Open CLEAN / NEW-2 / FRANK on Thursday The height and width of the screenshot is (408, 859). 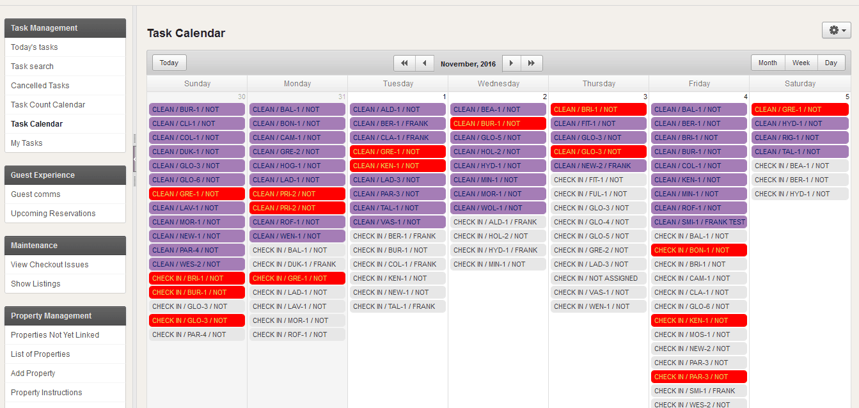599,166
